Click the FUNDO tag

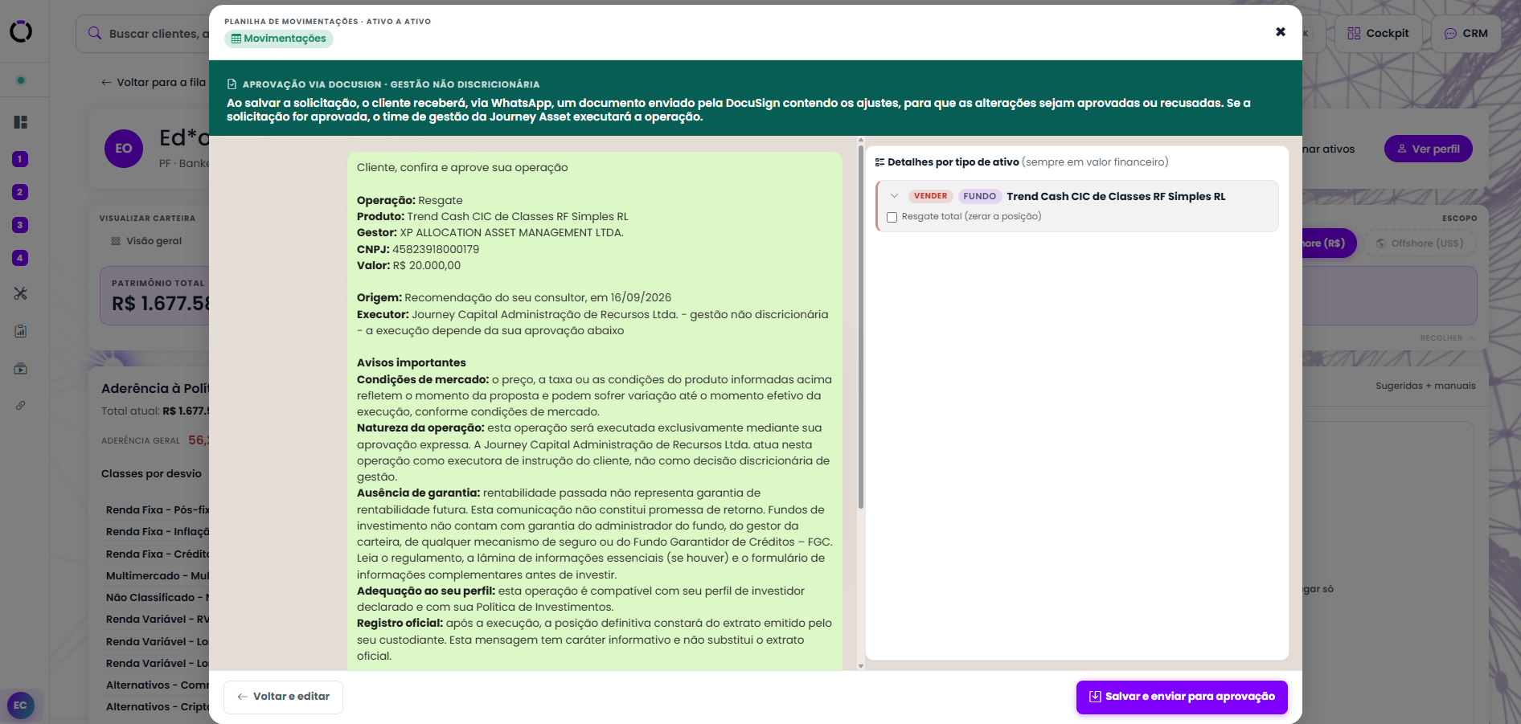(979, 196)
